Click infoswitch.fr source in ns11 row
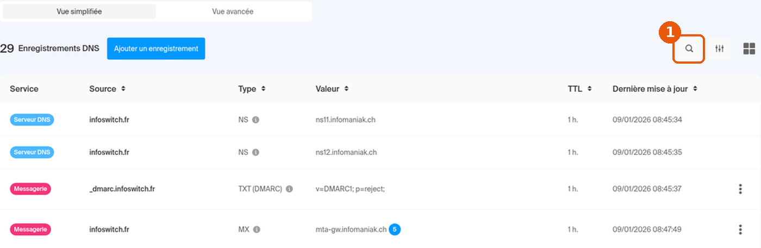Screen dimensions: 761x248 [x=109, y=120]
